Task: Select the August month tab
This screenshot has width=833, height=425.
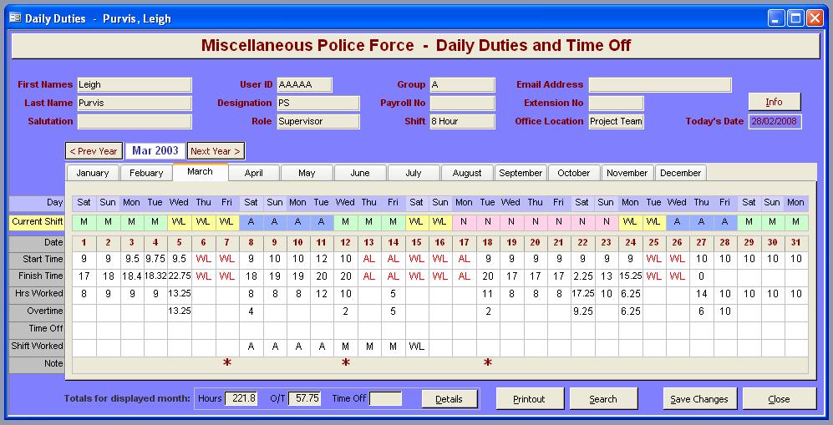Action: [x=467, y=173]
